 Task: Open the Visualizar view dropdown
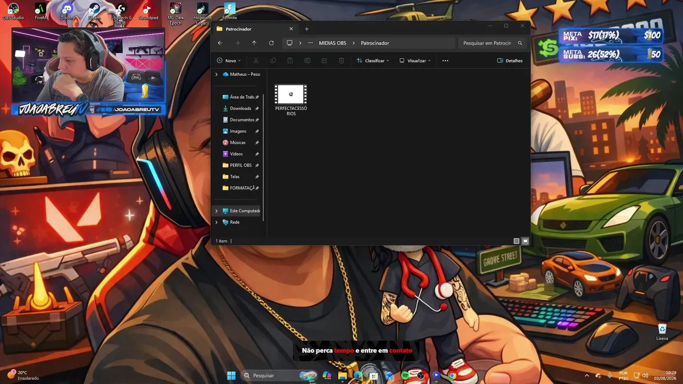click(415, 61)
